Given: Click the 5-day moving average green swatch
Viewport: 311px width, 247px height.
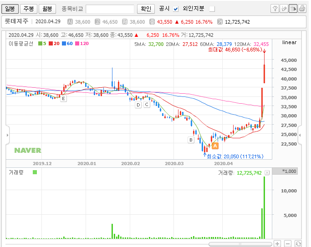Looking at the screenshot, I should click(40, 44).
